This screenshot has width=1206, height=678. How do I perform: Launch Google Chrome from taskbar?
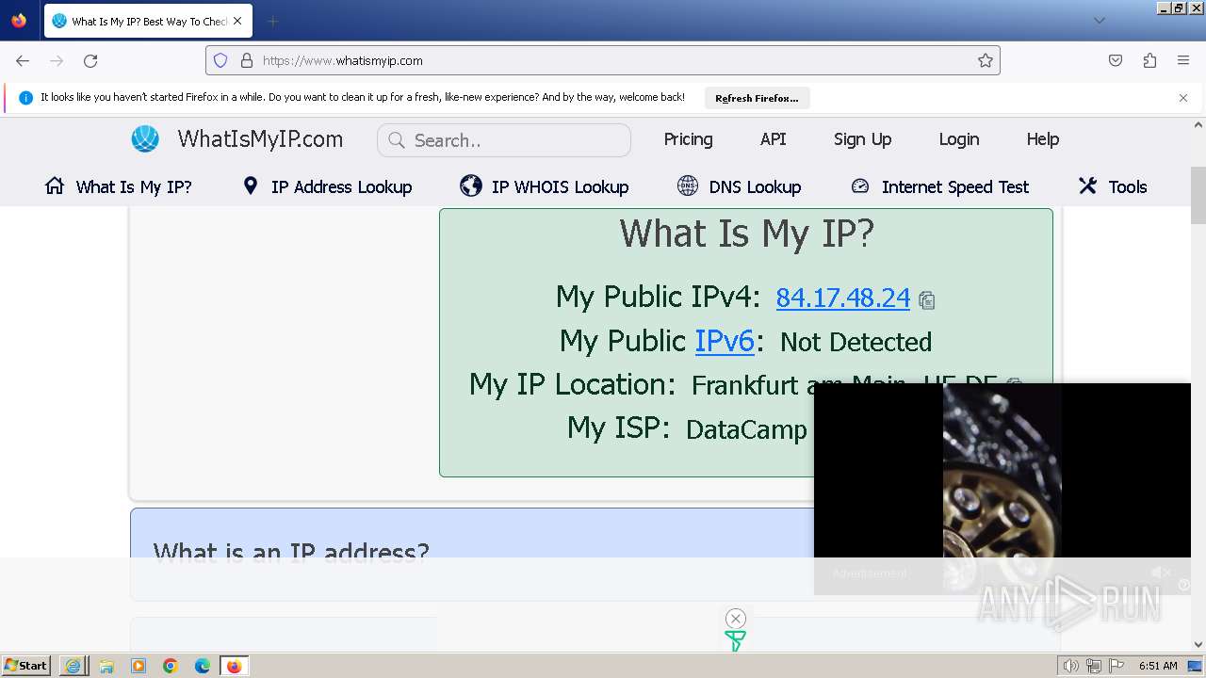[x=171, y=666]
